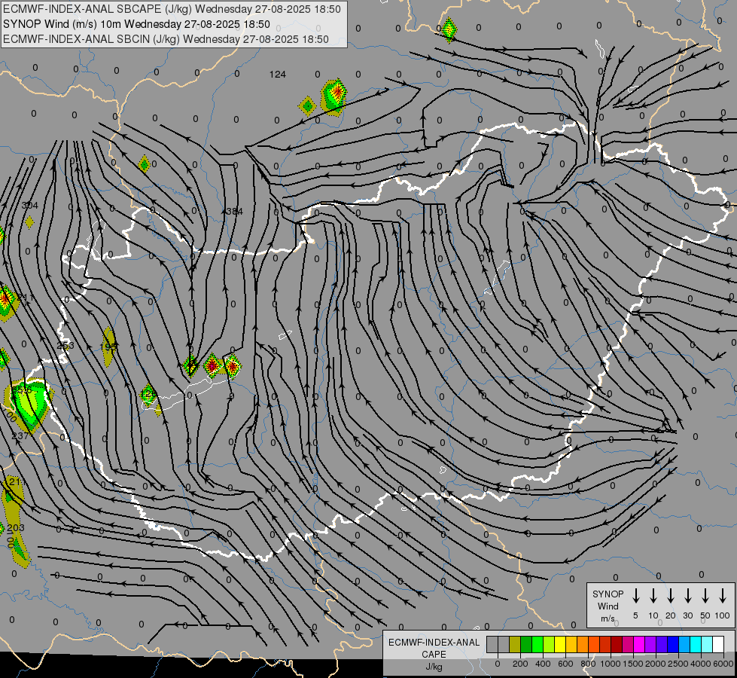This screenshot has width=737, height=678.
Task: Click the 10 m/s wind arrow in legend
Action: click(x=653, y=596)
